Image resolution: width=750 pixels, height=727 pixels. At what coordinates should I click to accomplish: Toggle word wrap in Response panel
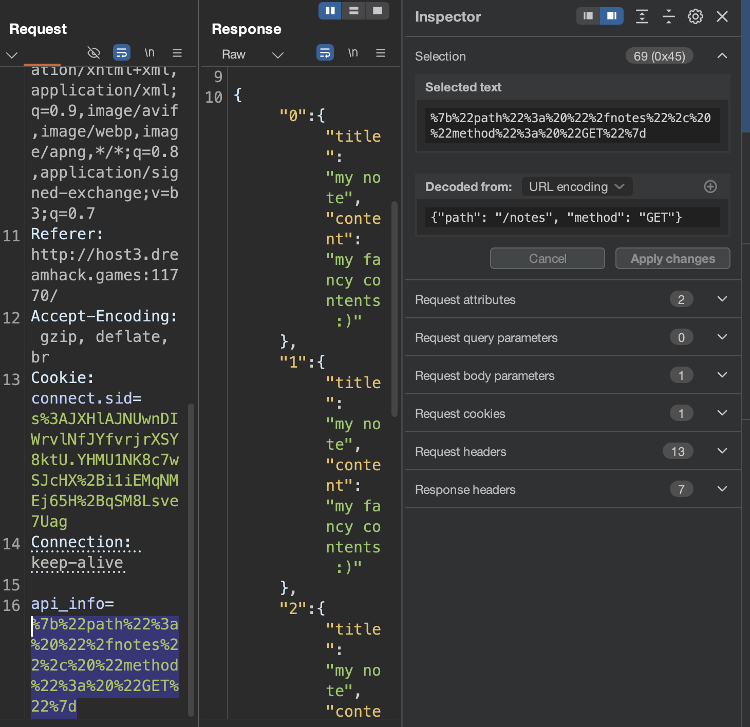[x=325, y=52]
